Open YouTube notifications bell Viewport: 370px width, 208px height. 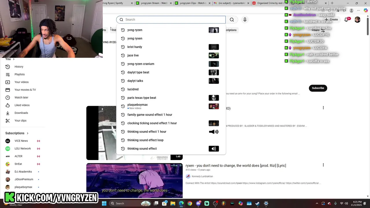(347, 19)
